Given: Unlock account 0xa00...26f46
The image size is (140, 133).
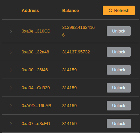Looking at the screenshot, I should pyautogui.click(x=119, y=70).
